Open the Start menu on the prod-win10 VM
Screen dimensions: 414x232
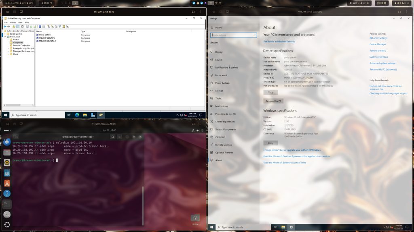click(211, 227)
